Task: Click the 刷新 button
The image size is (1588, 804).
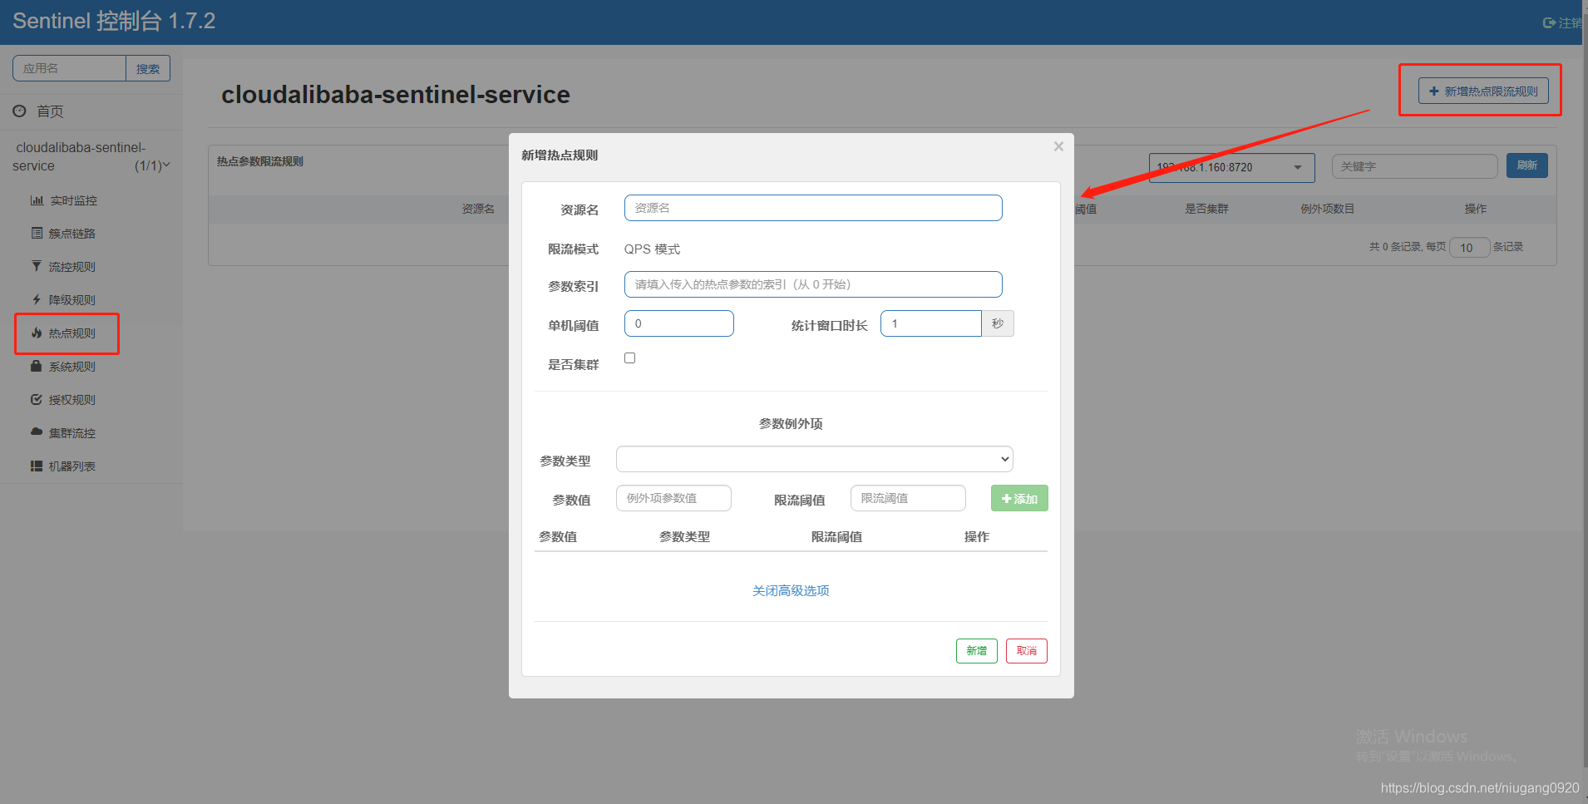Action: (x=1527, y=165)
